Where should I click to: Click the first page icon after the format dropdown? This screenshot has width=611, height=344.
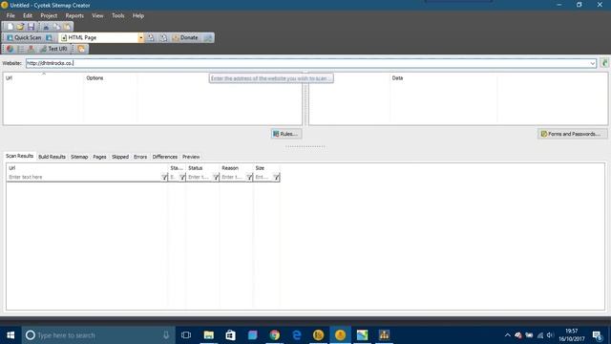[151, 38]
